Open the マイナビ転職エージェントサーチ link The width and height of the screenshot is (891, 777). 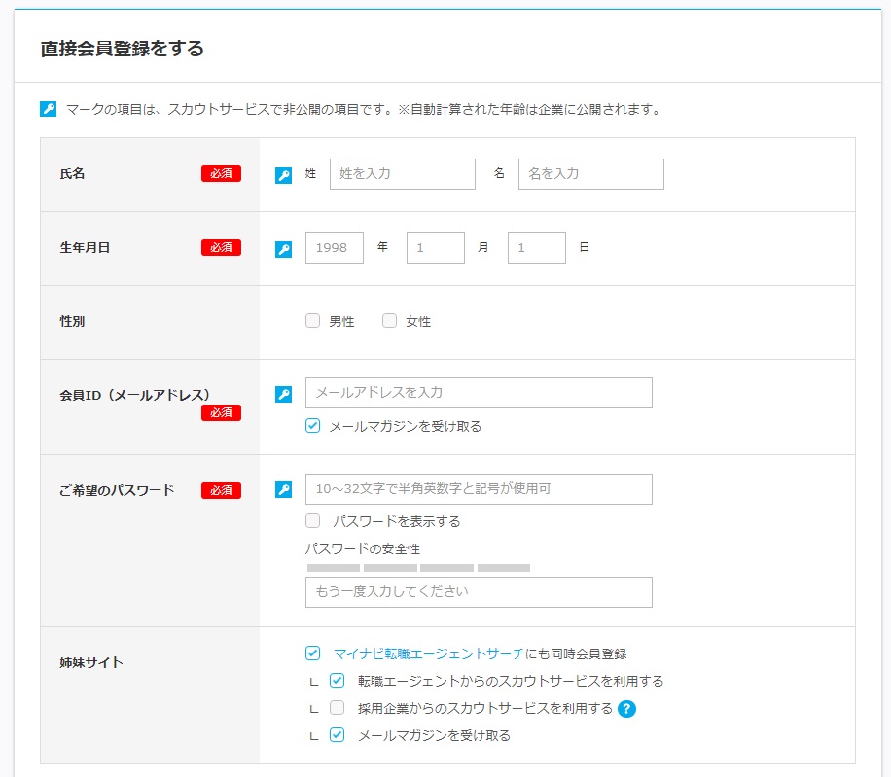[x=428, y=653]
